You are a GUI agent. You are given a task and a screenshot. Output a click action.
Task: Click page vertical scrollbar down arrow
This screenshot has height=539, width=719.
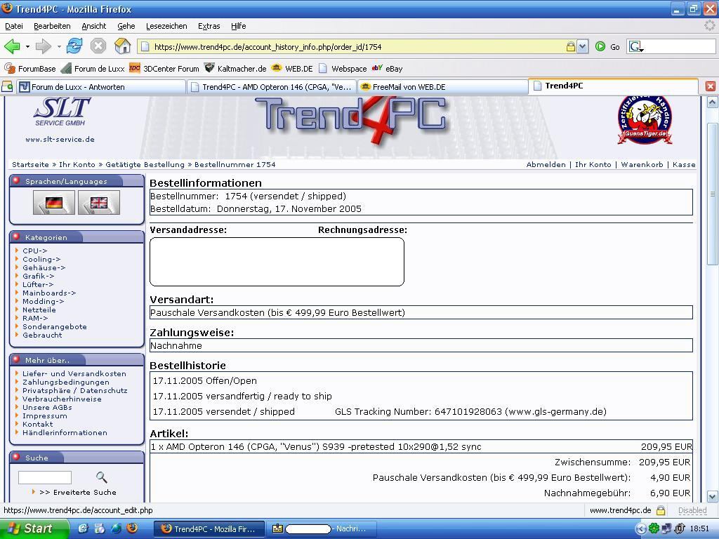[712, 496]
